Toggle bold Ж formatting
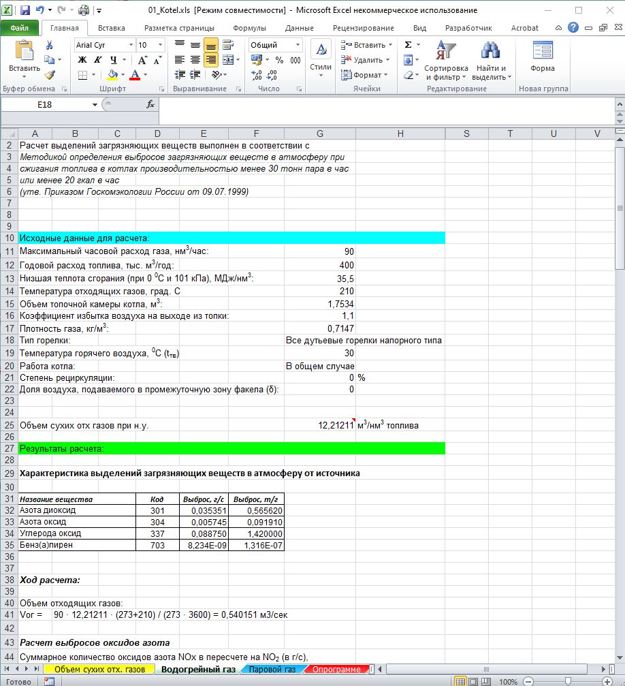Image resolution: width=625 pixels, height=686 pixels. coord(82,60)
